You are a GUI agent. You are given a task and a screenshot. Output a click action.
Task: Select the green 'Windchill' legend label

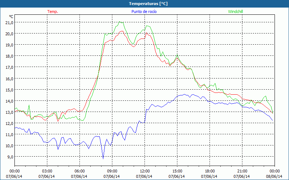(x=236, y=12)
